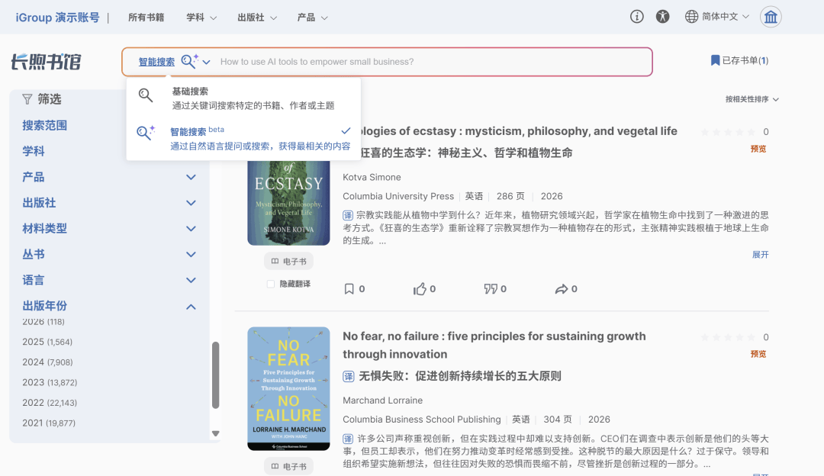Open the No Fear No Failure cover
This screenshot has height=476, width=824.
tap(288, 389)
